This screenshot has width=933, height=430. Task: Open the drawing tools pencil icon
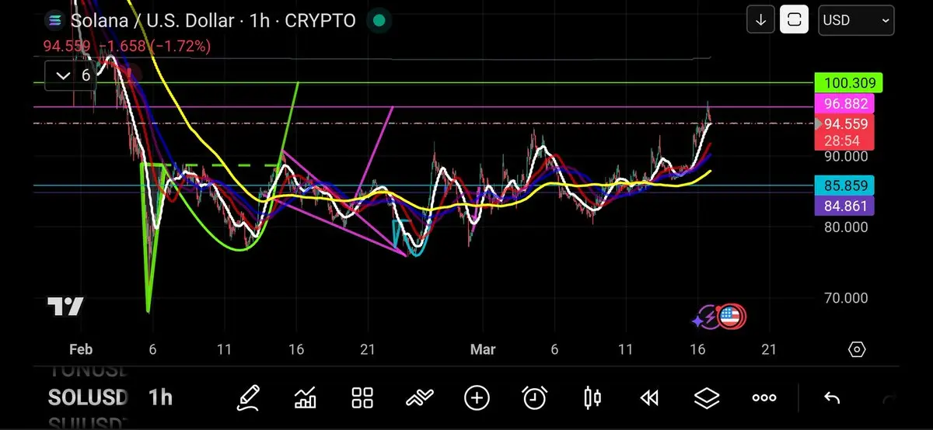pos(249,397)
